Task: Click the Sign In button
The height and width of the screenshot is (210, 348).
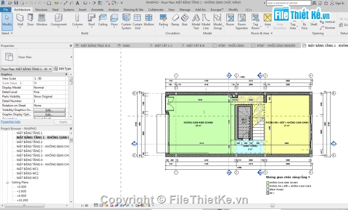Action: pos(337,3)
